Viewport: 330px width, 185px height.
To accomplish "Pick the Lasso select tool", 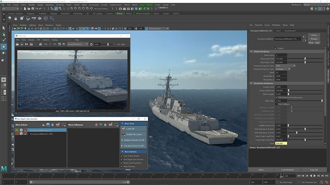I will (x=4, y=34).
